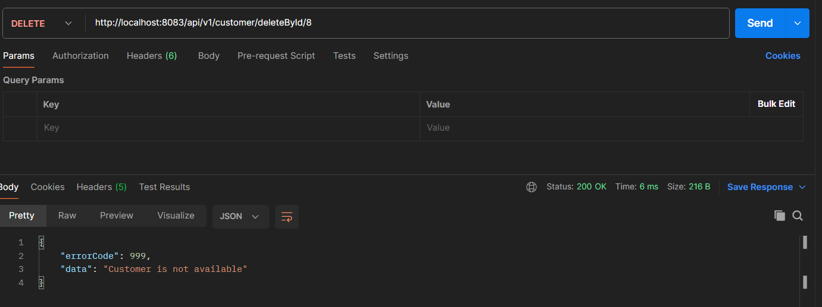822x307 pixels.
Task: Open the JSON format dropdown
Action: pos(240,217)
